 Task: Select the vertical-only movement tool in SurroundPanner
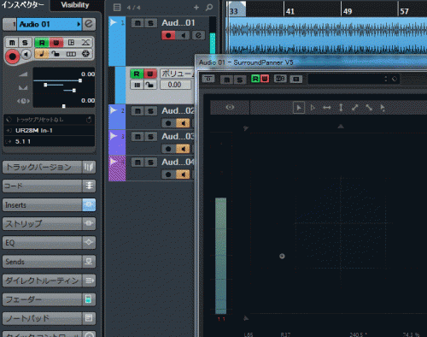point(341,108)
